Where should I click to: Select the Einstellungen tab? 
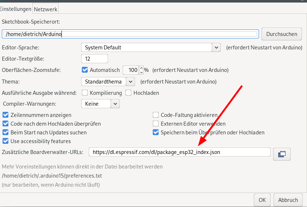16,9
